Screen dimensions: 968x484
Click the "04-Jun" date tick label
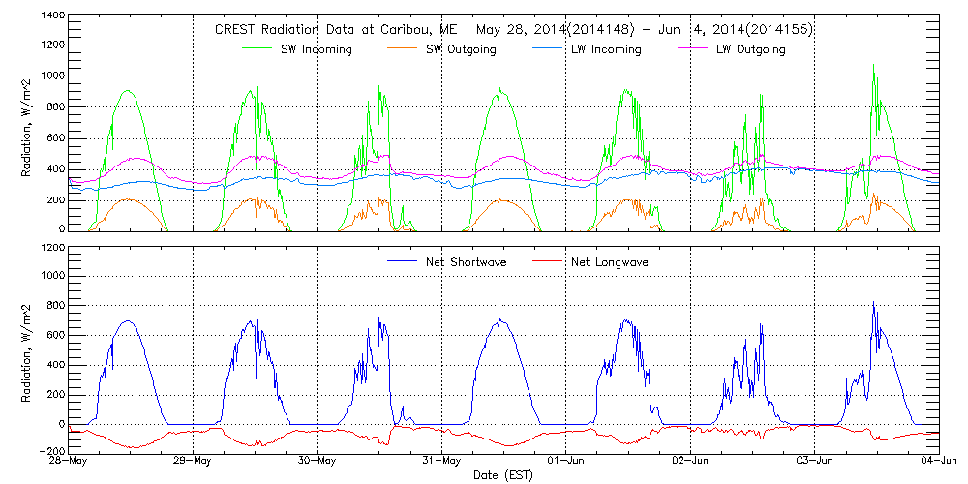tap(937, 462)
